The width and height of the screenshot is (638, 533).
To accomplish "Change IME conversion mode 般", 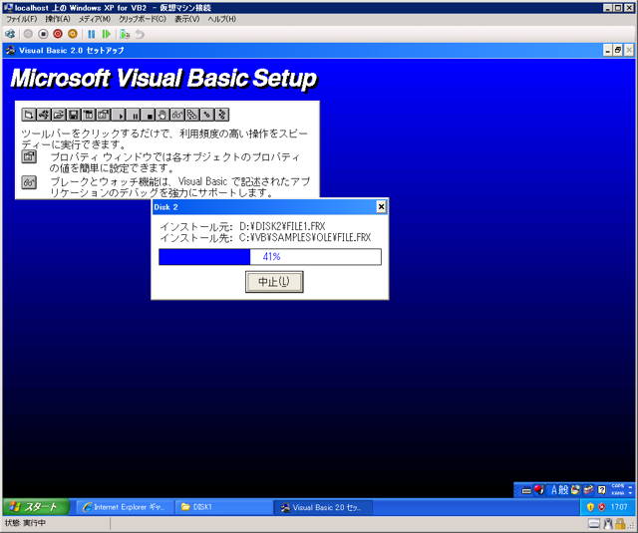I will (x=563, y=490).
